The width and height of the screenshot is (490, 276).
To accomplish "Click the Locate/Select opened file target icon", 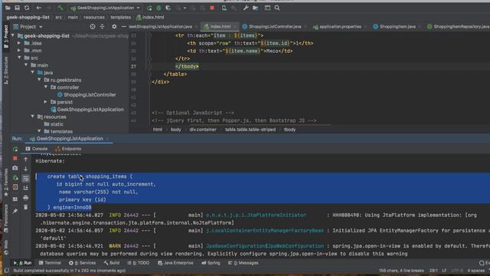I will pyautogui.click(x=93, y=27).
